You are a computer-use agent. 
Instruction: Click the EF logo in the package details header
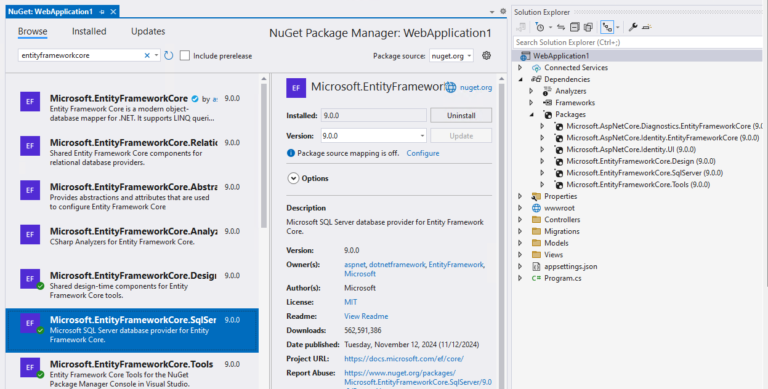[296, 88]
